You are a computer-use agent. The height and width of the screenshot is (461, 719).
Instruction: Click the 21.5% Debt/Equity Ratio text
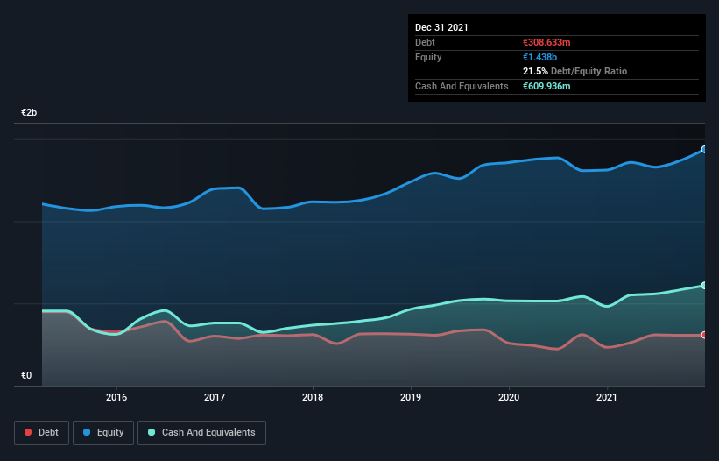click(x=575, y=71)
